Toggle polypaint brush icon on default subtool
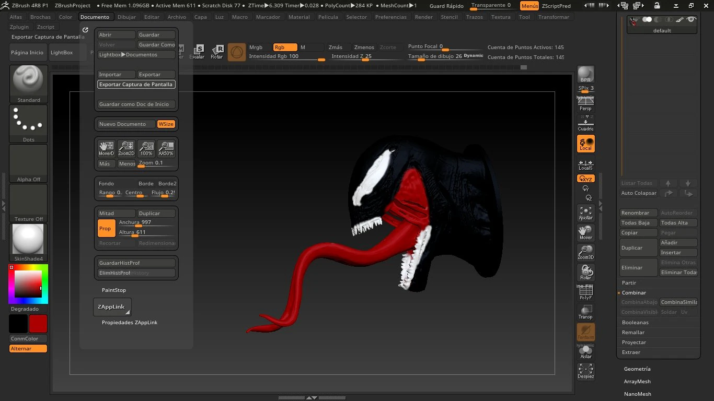The width and height of the screenshot is (714, 401). [x=680, y=19]
